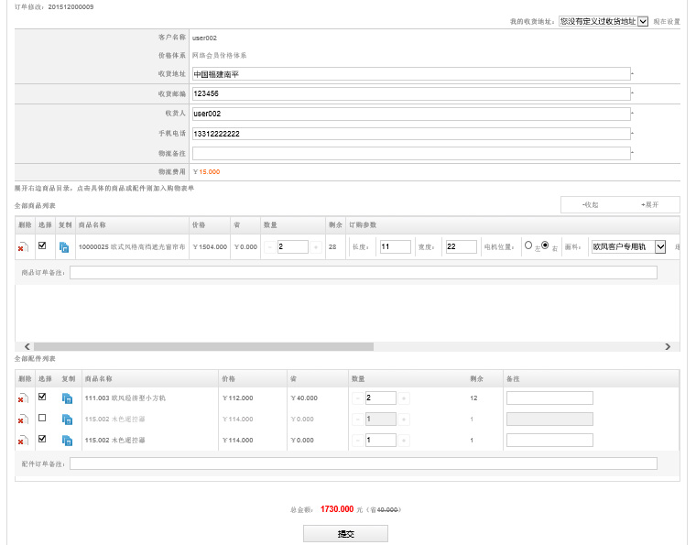Copy the 111.003 欧风经济型小方轨 accessory row

[67, 398]
